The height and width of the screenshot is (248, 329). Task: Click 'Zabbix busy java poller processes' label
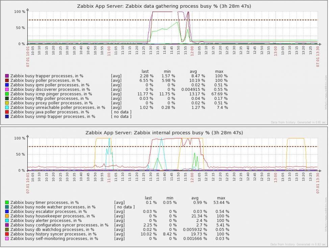pos(50,112)
